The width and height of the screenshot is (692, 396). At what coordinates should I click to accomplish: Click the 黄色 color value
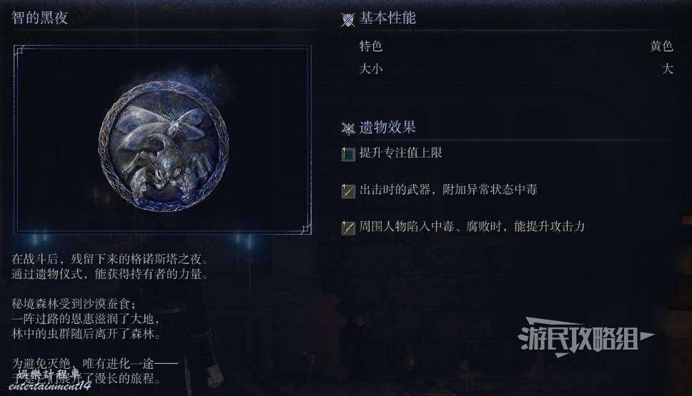(x=661, y=46)
